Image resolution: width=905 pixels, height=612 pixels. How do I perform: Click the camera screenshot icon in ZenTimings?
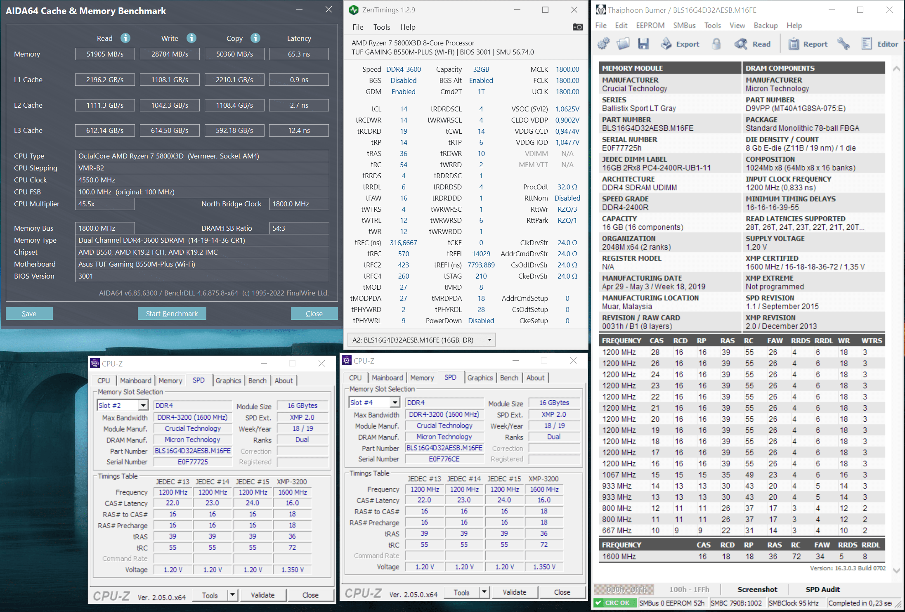577,27
